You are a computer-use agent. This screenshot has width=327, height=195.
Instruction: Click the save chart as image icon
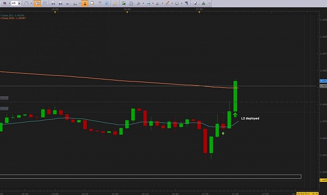(124, 3)
